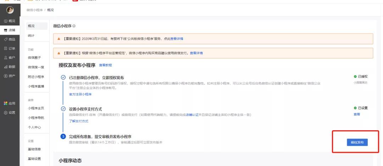Click the 授权及发布小程序 heading
Screen dimensions: 383x166
(x=77, y=65)
